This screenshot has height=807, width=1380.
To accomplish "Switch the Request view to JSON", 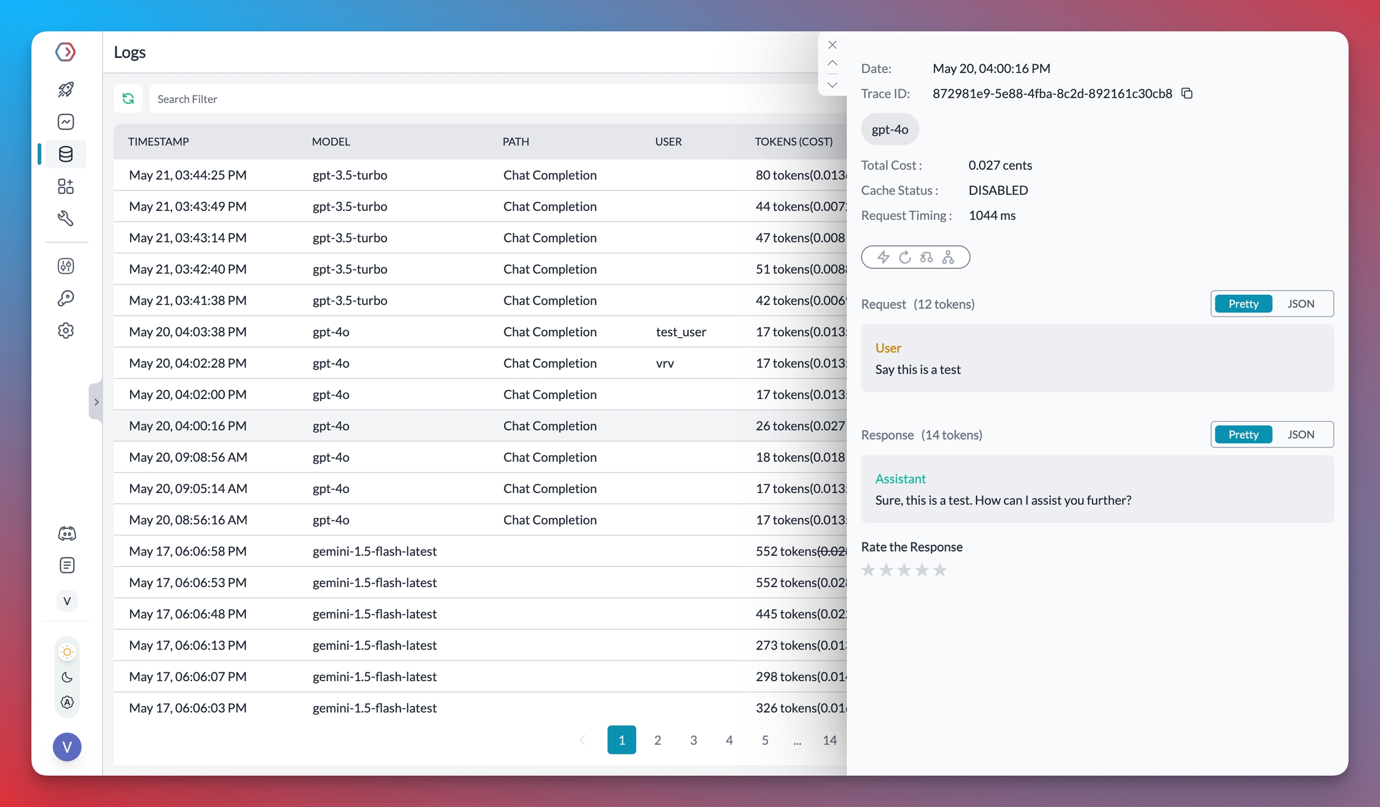I will [1300, 304].
